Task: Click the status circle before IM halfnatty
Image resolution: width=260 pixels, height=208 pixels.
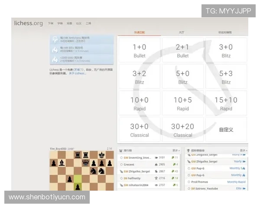Action: pyautogui.click(x=121, y=178)
